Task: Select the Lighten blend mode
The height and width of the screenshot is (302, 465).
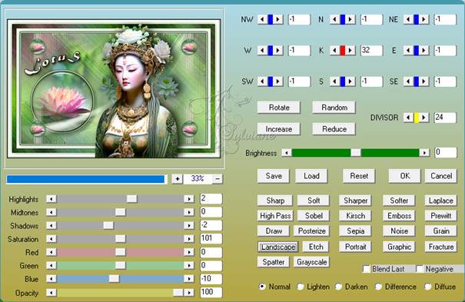Action: coord(301,287)
